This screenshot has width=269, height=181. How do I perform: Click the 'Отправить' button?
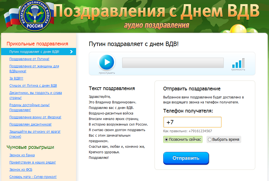pos(186,158)
